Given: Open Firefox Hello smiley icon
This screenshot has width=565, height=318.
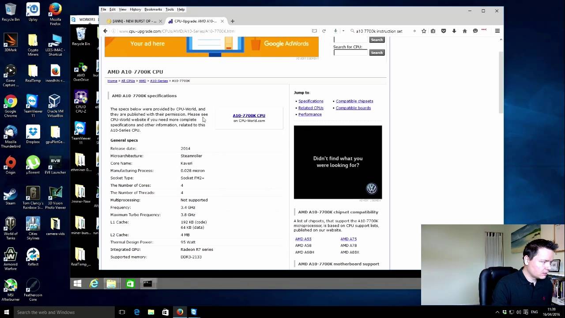Looking at the screenshot, I should (475, 31).
